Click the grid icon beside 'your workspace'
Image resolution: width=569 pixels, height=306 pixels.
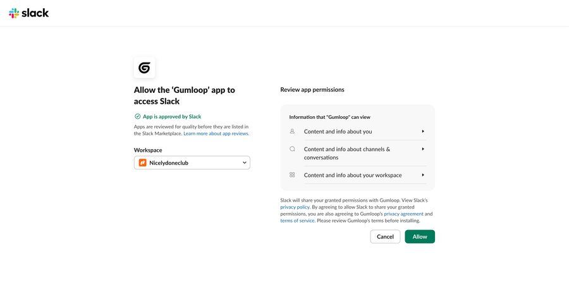pos(292,175)
